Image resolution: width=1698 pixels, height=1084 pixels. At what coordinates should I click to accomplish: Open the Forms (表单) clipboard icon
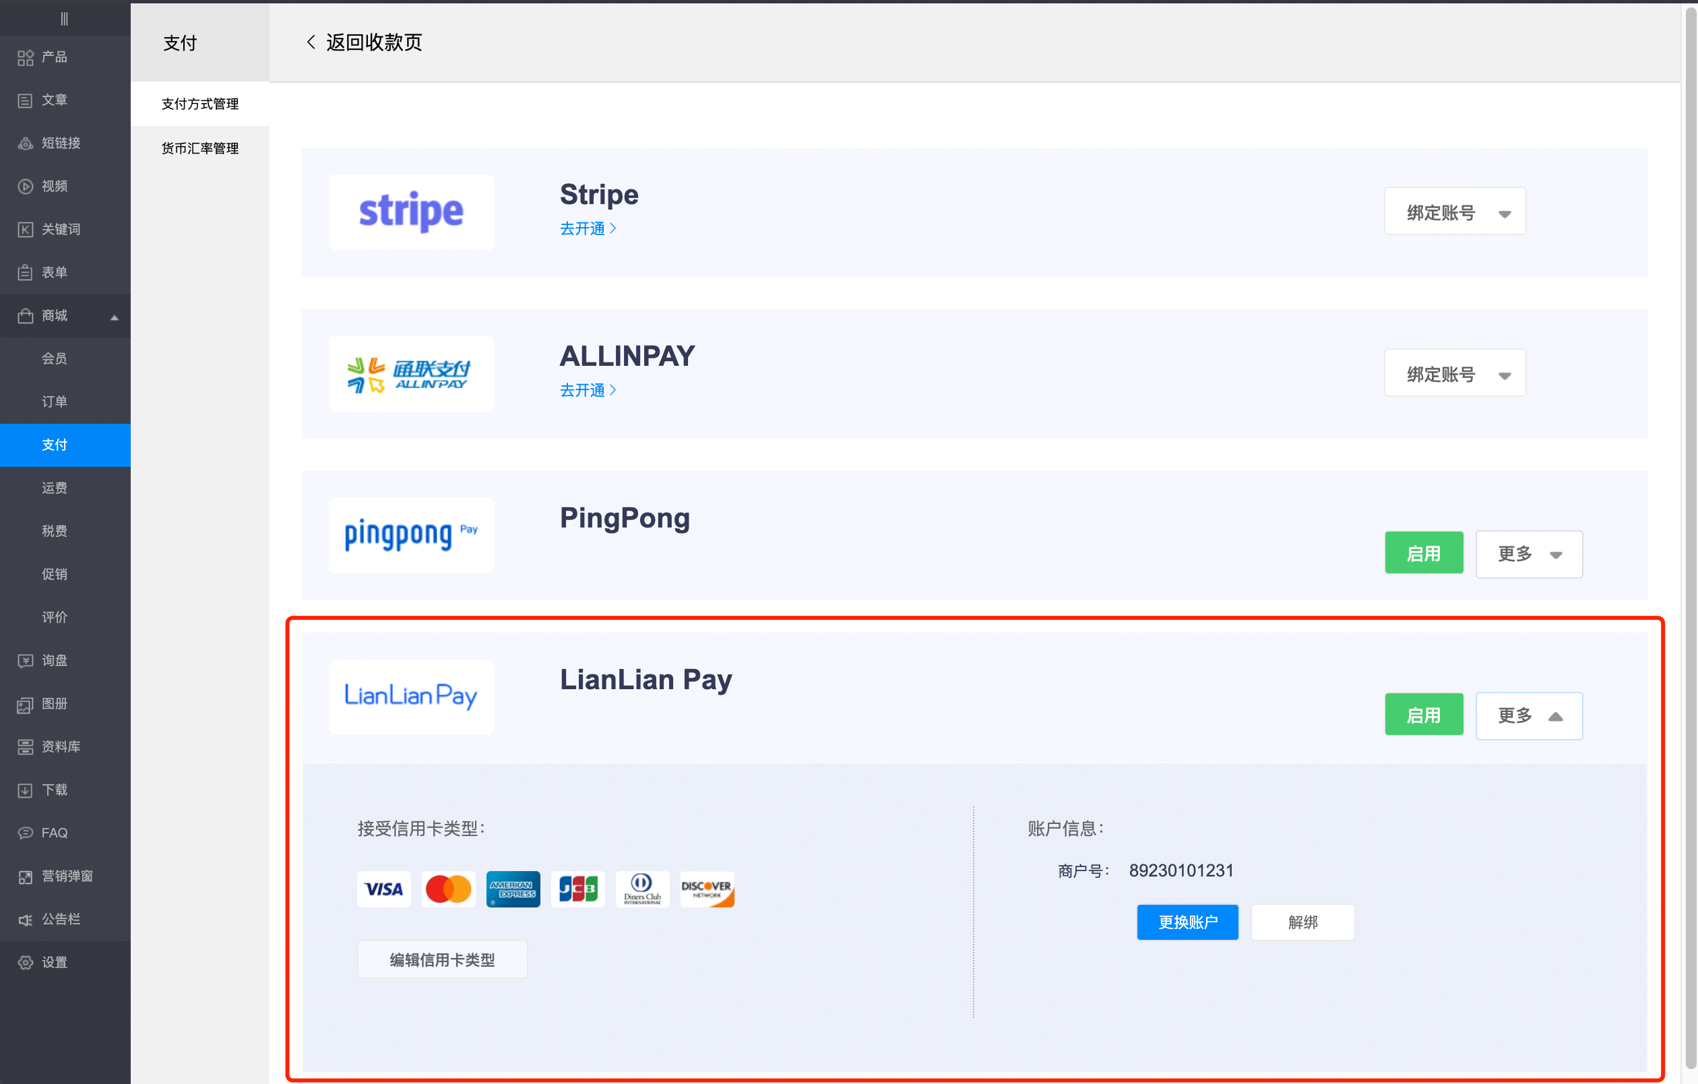click(26, 272)
